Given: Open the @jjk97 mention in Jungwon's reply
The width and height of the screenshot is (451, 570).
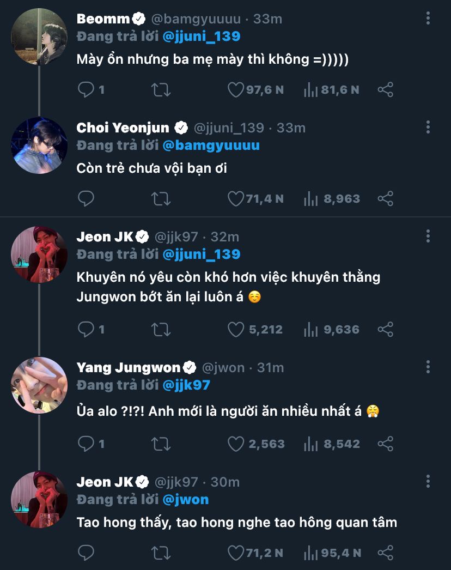Looking at the screenshot, I should pos(186,385).
